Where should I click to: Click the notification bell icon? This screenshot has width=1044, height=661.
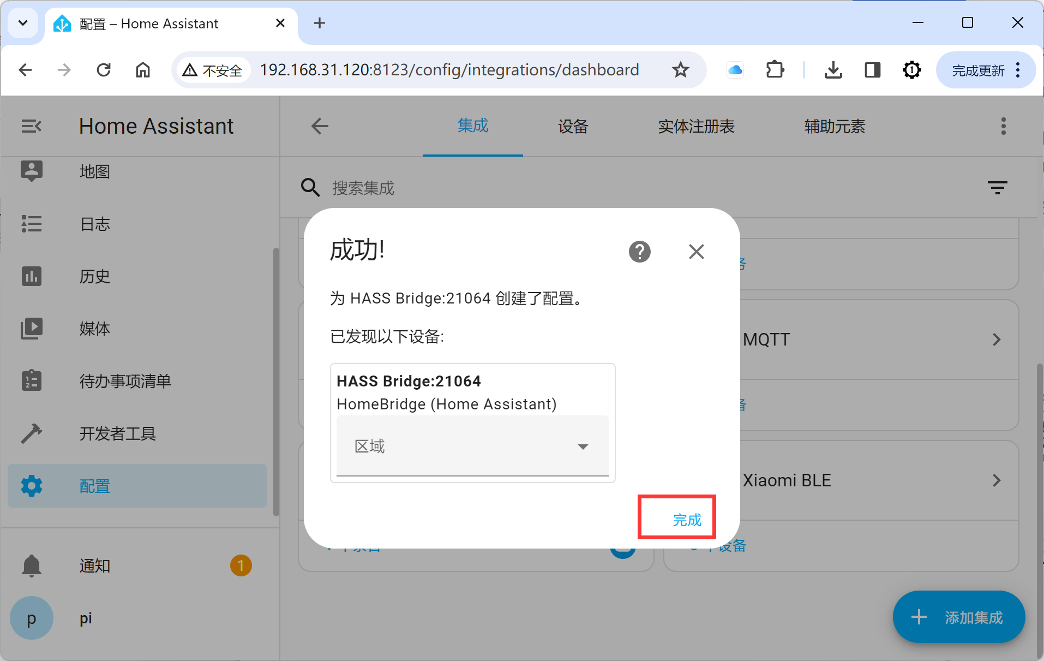coord(32,565)
